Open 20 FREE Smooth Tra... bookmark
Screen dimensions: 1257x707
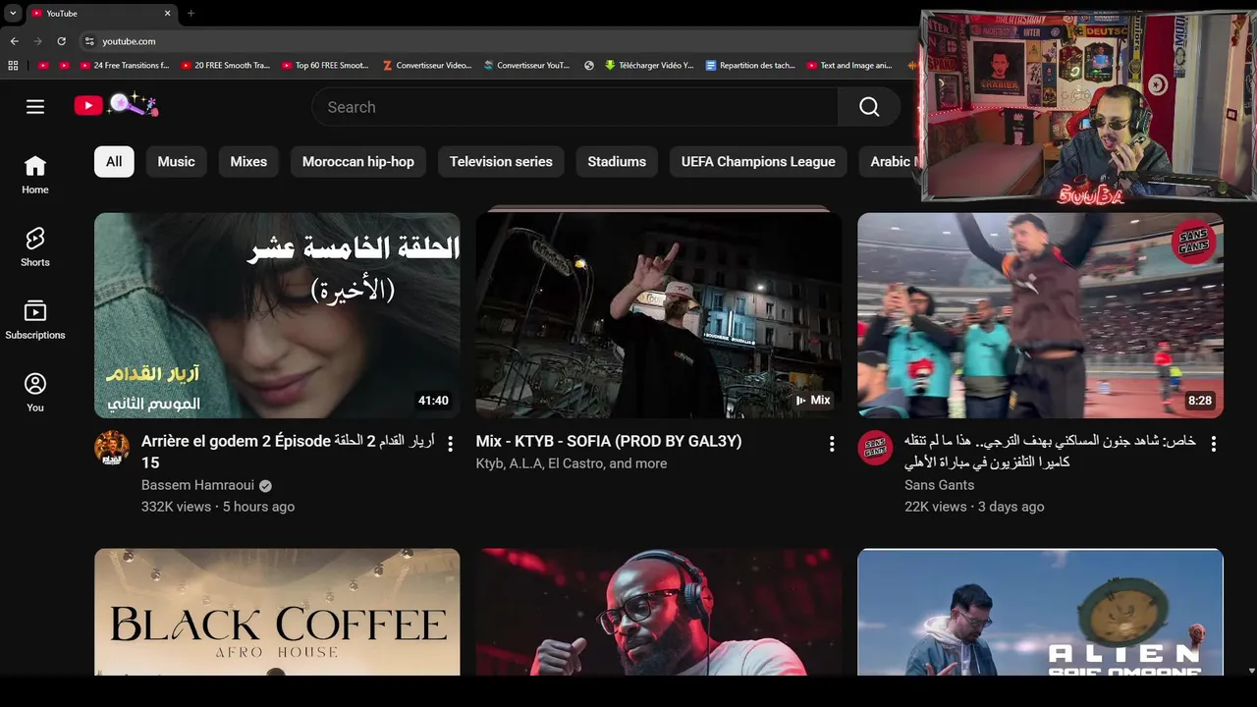(226, 66)
